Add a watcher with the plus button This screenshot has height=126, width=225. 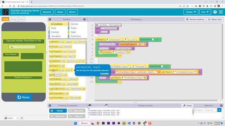[x=219, y=110]
